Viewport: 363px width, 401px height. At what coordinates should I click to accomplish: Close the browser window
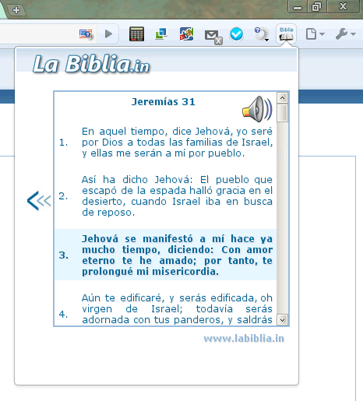click(344, 6)
